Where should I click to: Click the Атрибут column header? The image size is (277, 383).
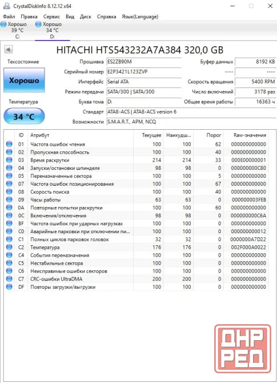click(81, 135)
